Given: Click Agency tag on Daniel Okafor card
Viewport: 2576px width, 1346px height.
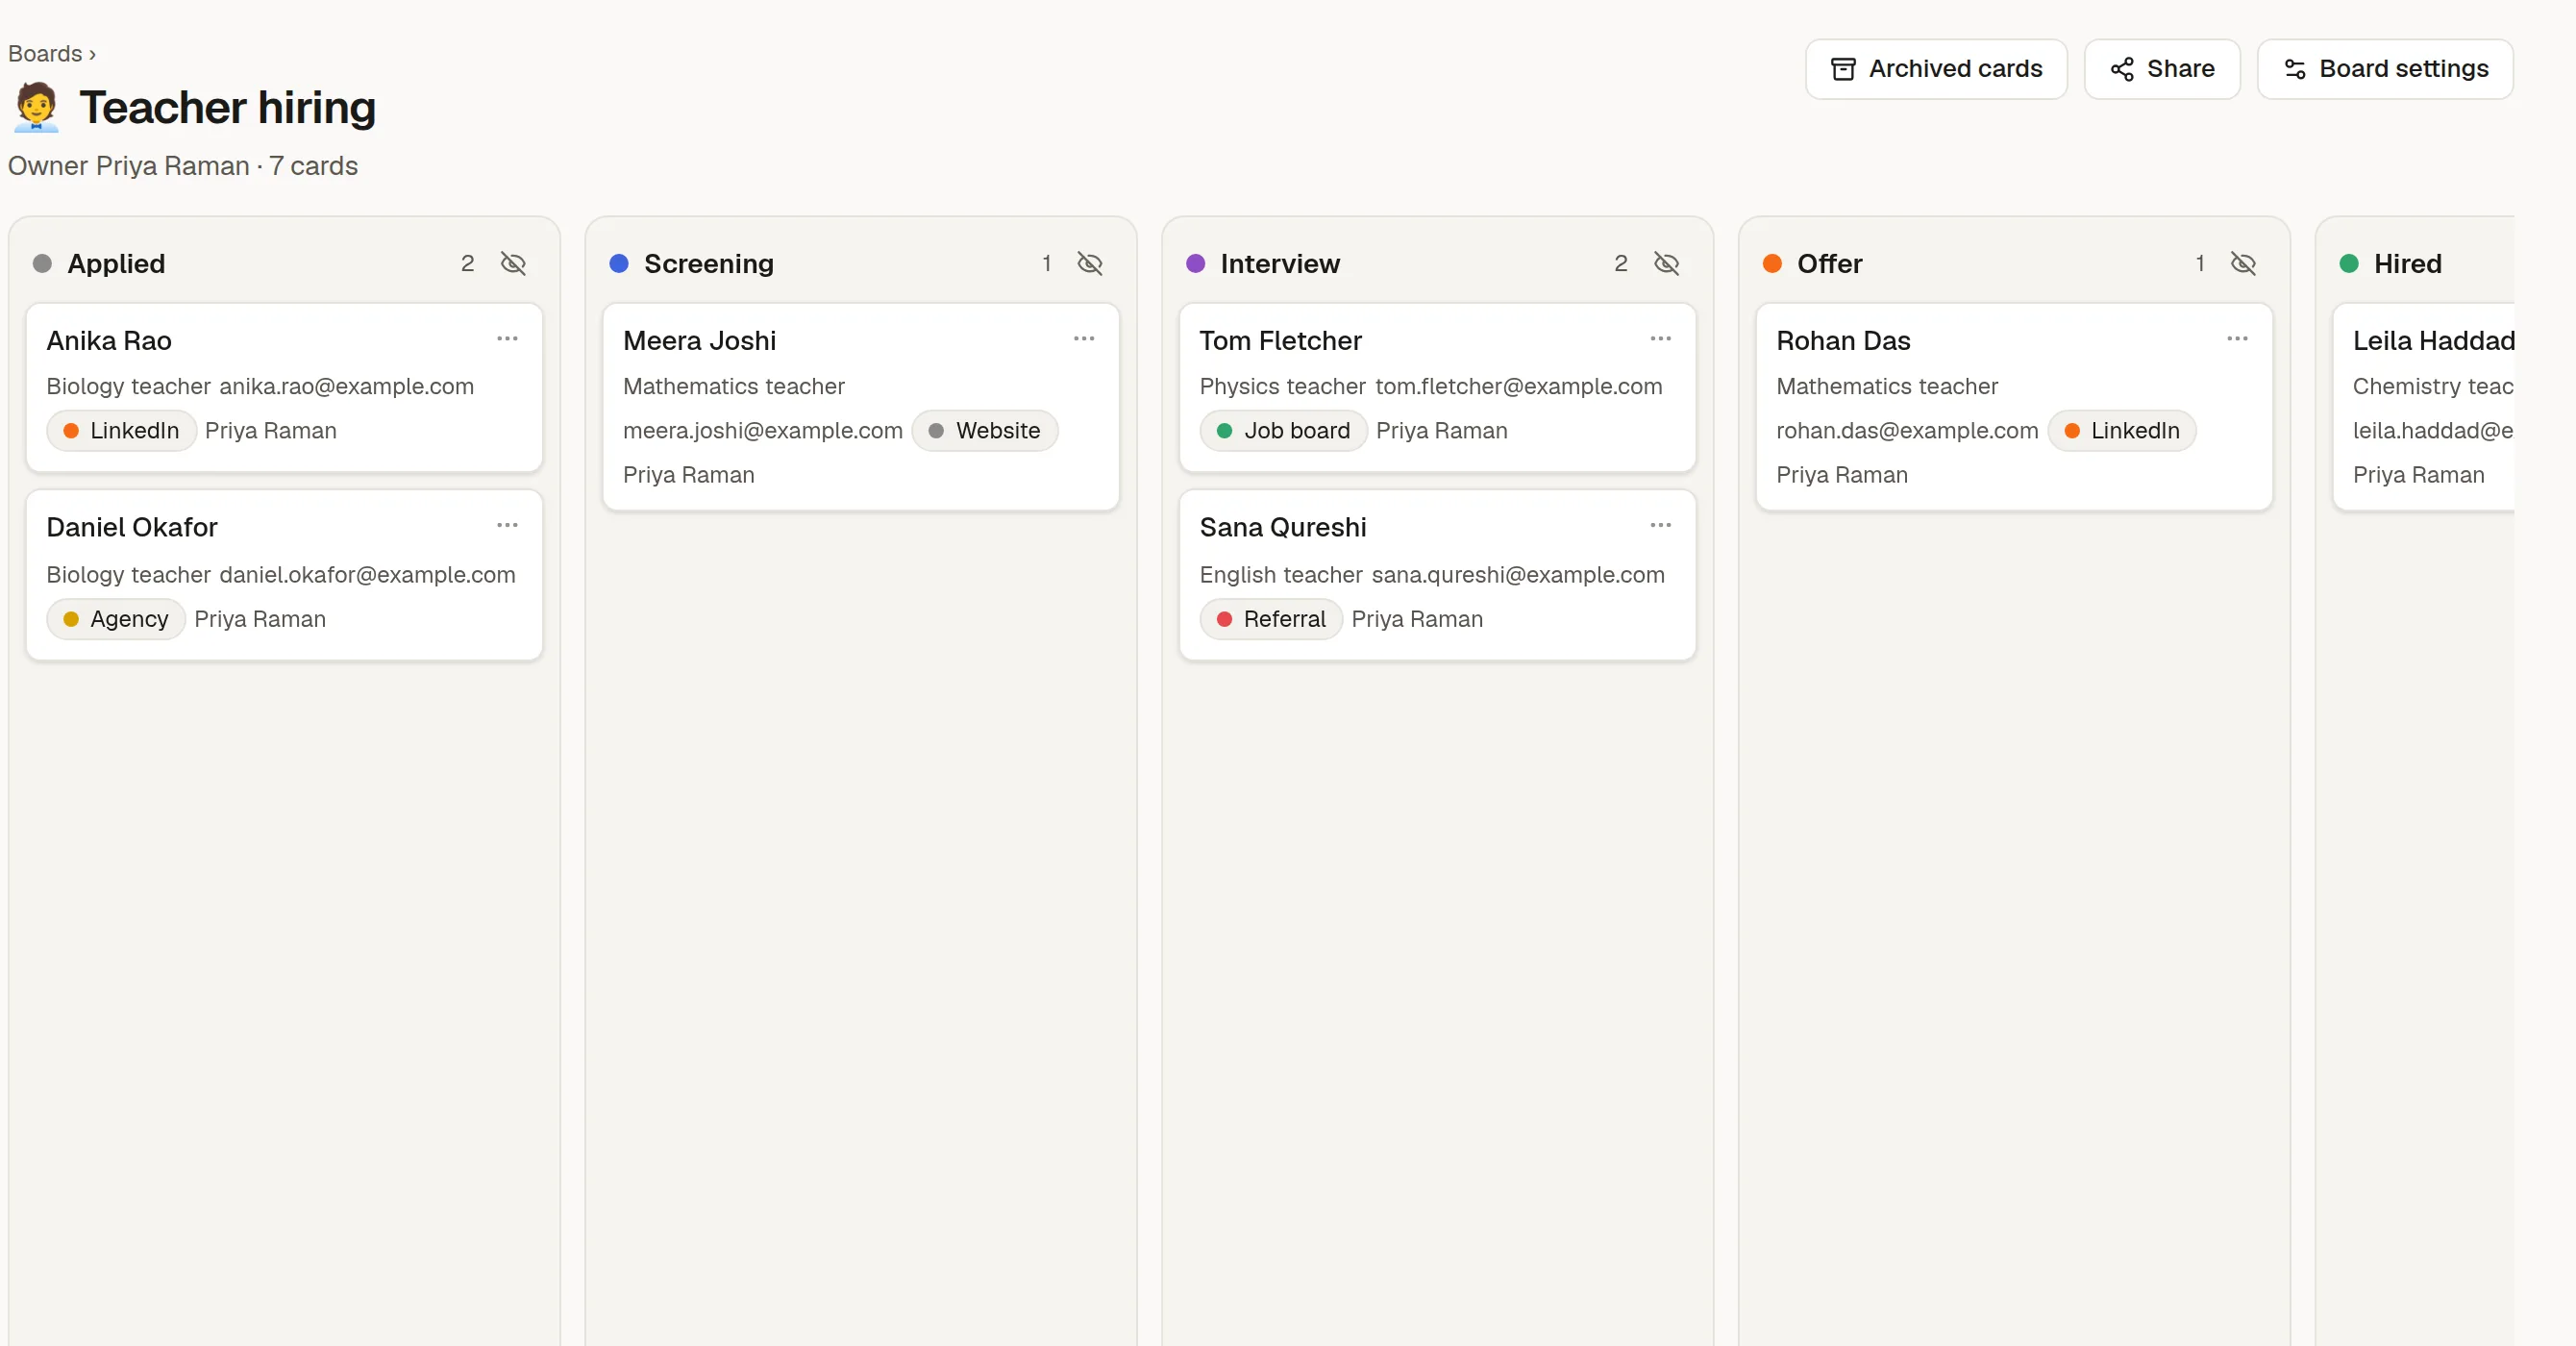Looking at the screenshot, I should pyautogui.click(x=116, y=619).
